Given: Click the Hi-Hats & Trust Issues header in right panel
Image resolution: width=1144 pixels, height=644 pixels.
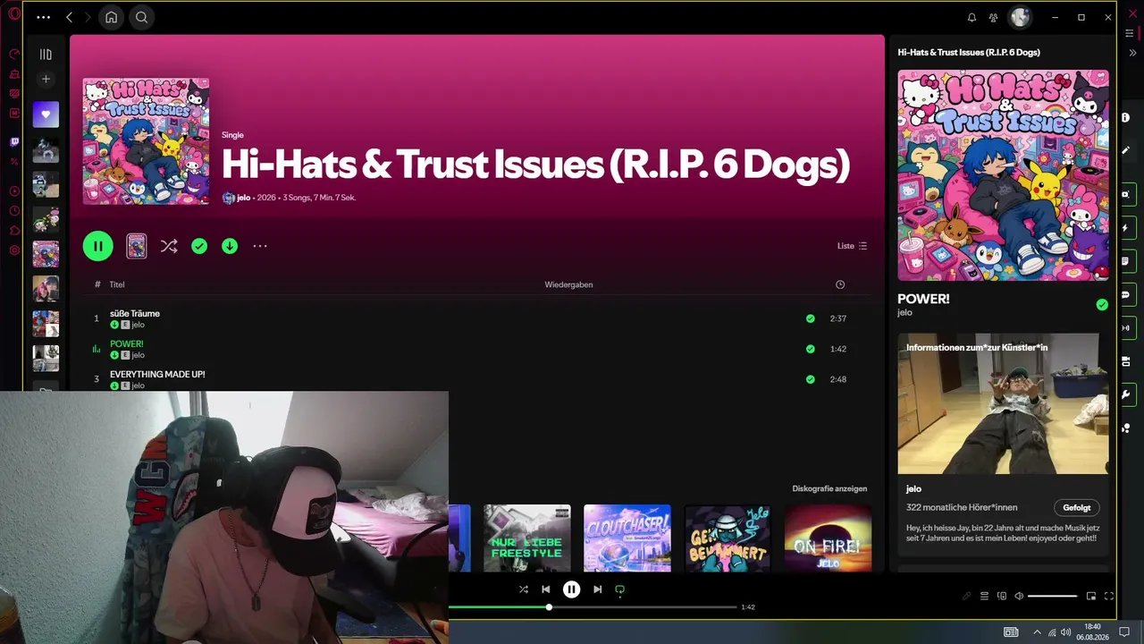Looking at the screenshot, I should click(x=969, y=52).
